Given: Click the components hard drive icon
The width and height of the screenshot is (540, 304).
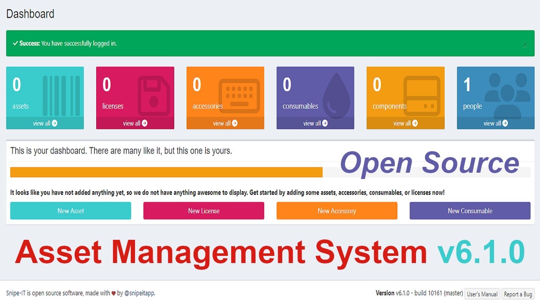Looking at the screenshot, I should pos(421,96).
